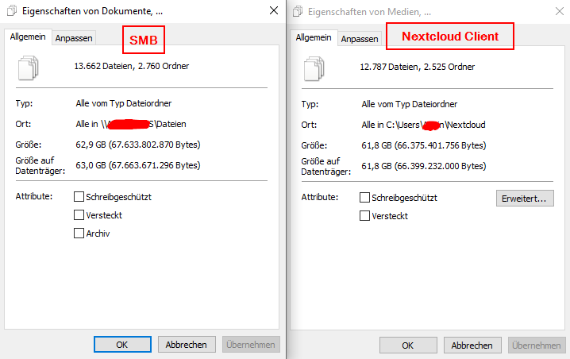Click the Ort path ending in \Nextcloud
570x359 pixels.
(x=423, y=125)
